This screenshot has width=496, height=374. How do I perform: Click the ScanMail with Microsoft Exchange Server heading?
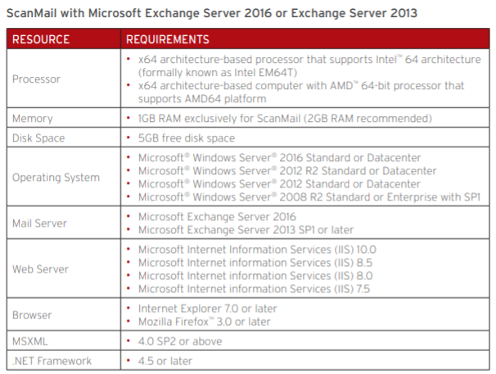pyautogui.click(x=211, y=14)
